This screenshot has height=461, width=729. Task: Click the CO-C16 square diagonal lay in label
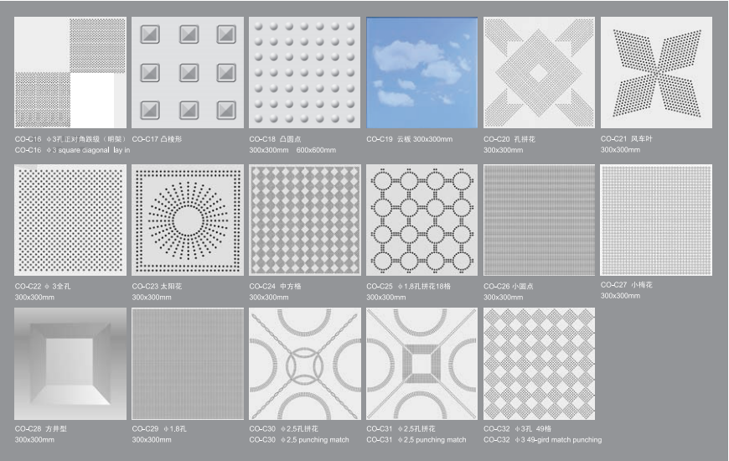click(x=72, y=150)
